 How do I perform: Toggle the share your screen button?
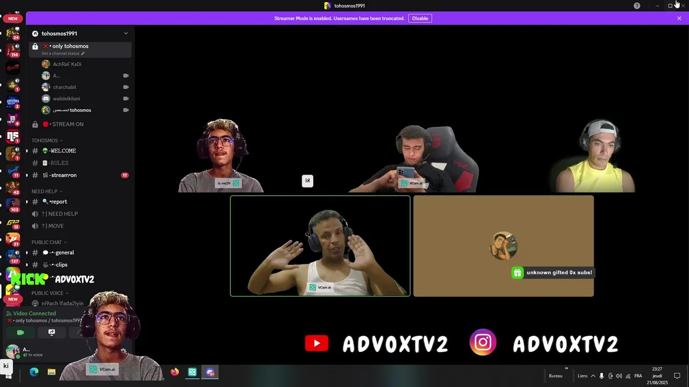point(52,333)
